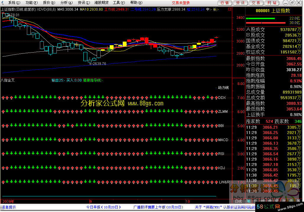Click the 上证指数(日线.前复权) chart title
Viewport: 304px width, 212px height.
point(19,9)
